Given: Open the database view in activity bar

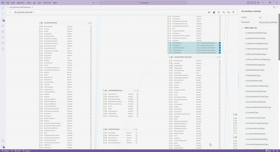Looking at the screenshot, I should pos(3,43).
